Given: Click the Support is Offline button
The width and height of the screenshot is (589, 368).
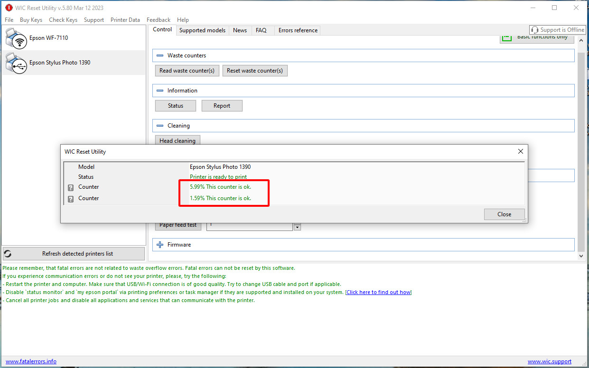Looking at the screenshot, I should (558, 30).
